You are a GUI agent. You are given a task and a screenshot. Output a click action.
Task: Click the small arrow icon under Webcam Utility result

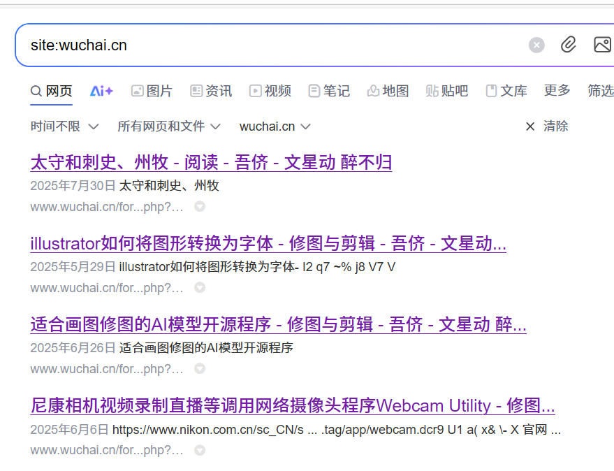coord(200,450)
